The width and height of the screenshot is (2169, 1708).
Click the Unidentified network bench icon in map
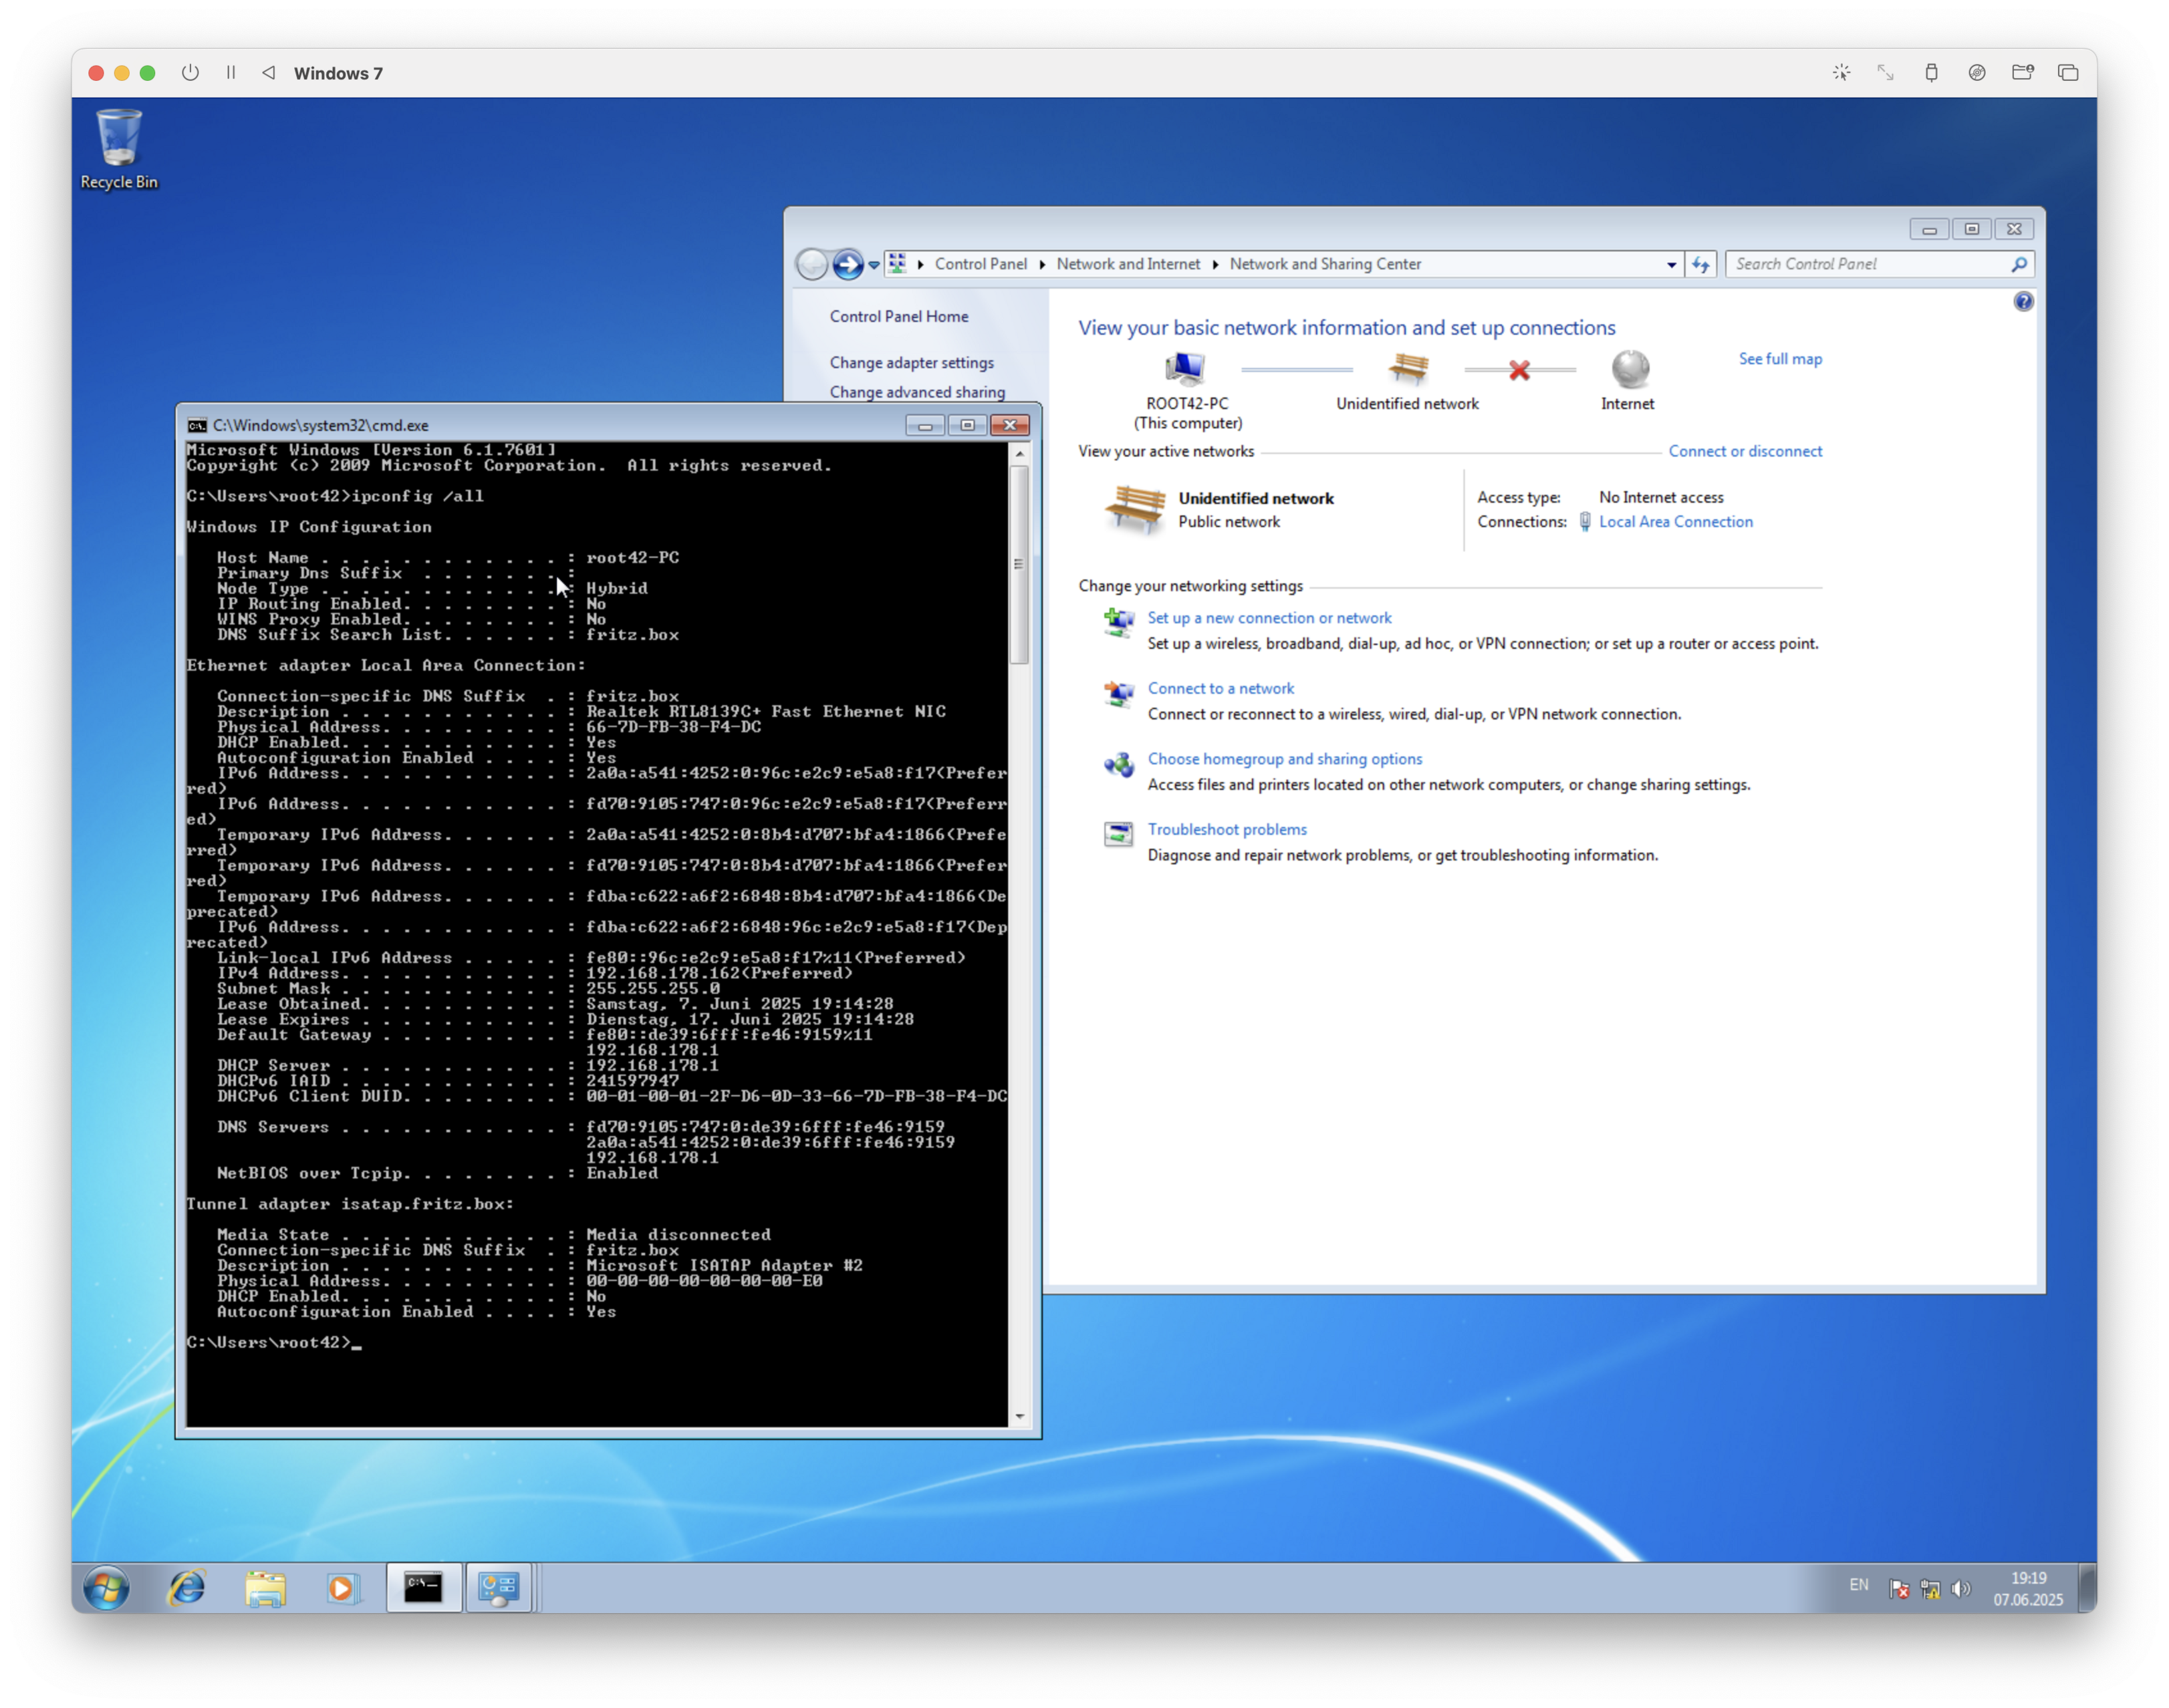coord(1408,369)
